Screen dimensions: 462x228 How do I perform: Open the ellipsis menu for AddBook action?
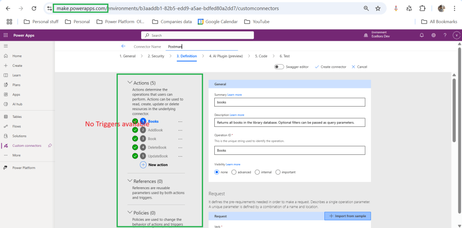click(x=180, y=130)
